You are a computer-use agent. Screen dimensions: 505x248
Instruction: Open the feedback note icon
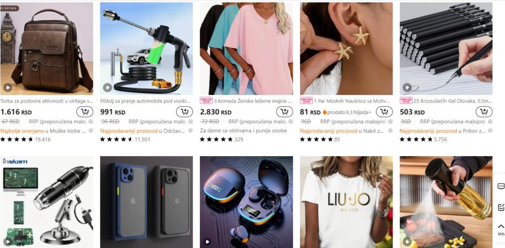(501, 208)
